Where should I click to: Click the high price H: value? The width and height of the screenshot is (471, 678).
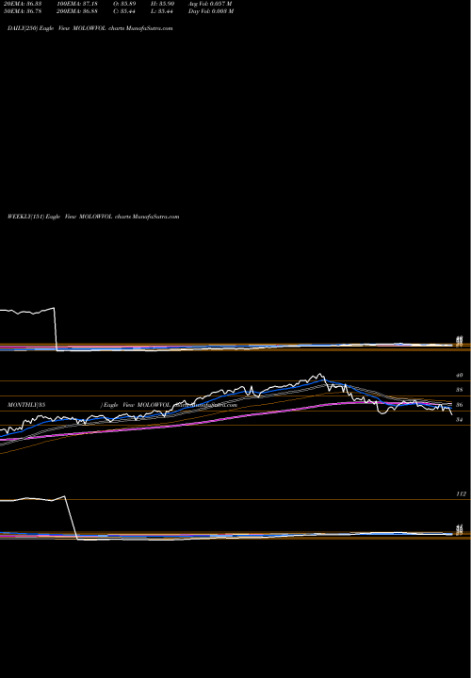click(x=162, y=4)
